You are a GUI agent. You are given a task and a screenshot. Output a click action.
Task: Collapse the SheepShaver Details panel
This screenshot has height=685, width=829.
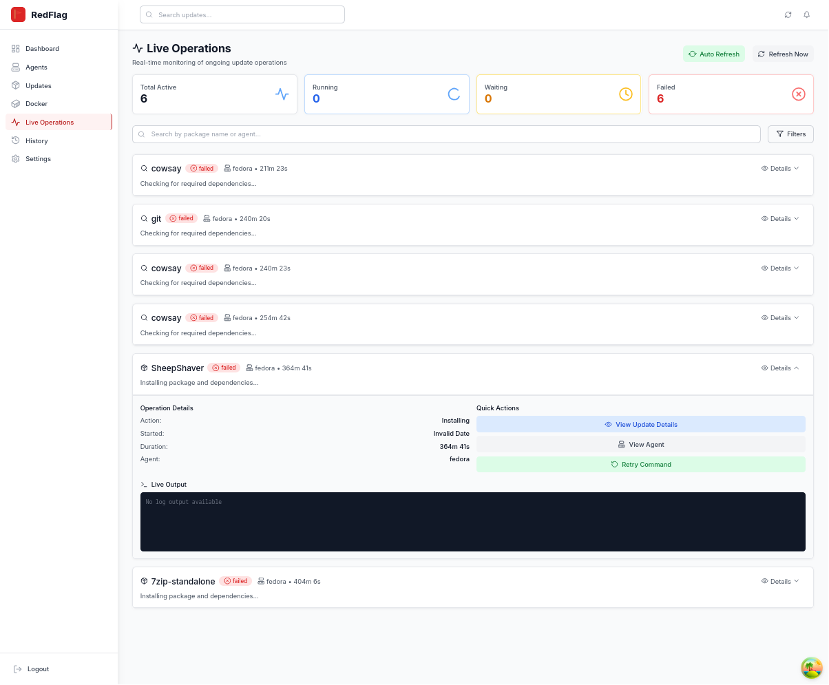(779, 368)
